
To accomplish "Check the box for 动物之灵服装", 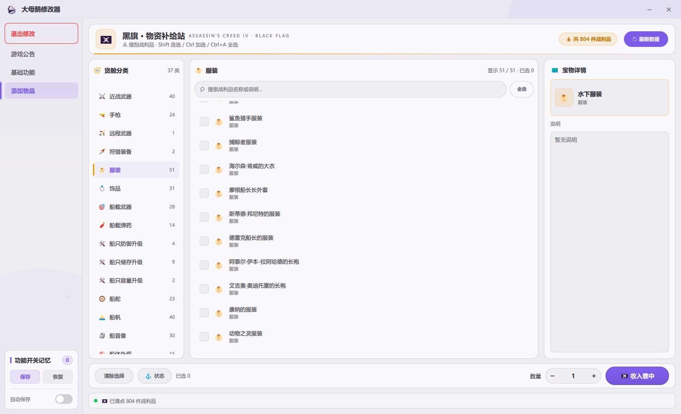I will coord(204,337).
